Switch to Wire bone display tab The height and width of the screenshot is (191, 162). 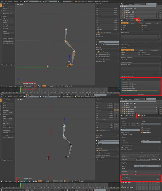click(x=156, y=23)
